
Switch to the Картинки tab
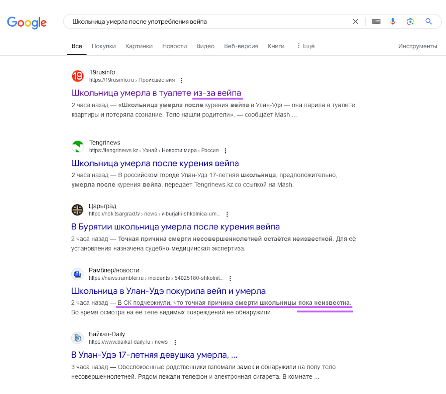click(x=139, y=46)
